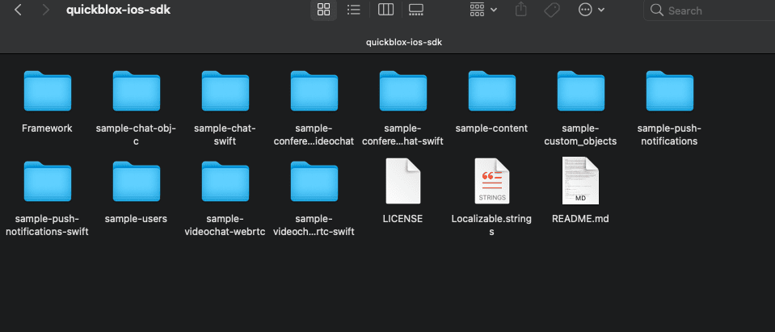
Task: Go back with the left chevron
Action: [18, 10]
